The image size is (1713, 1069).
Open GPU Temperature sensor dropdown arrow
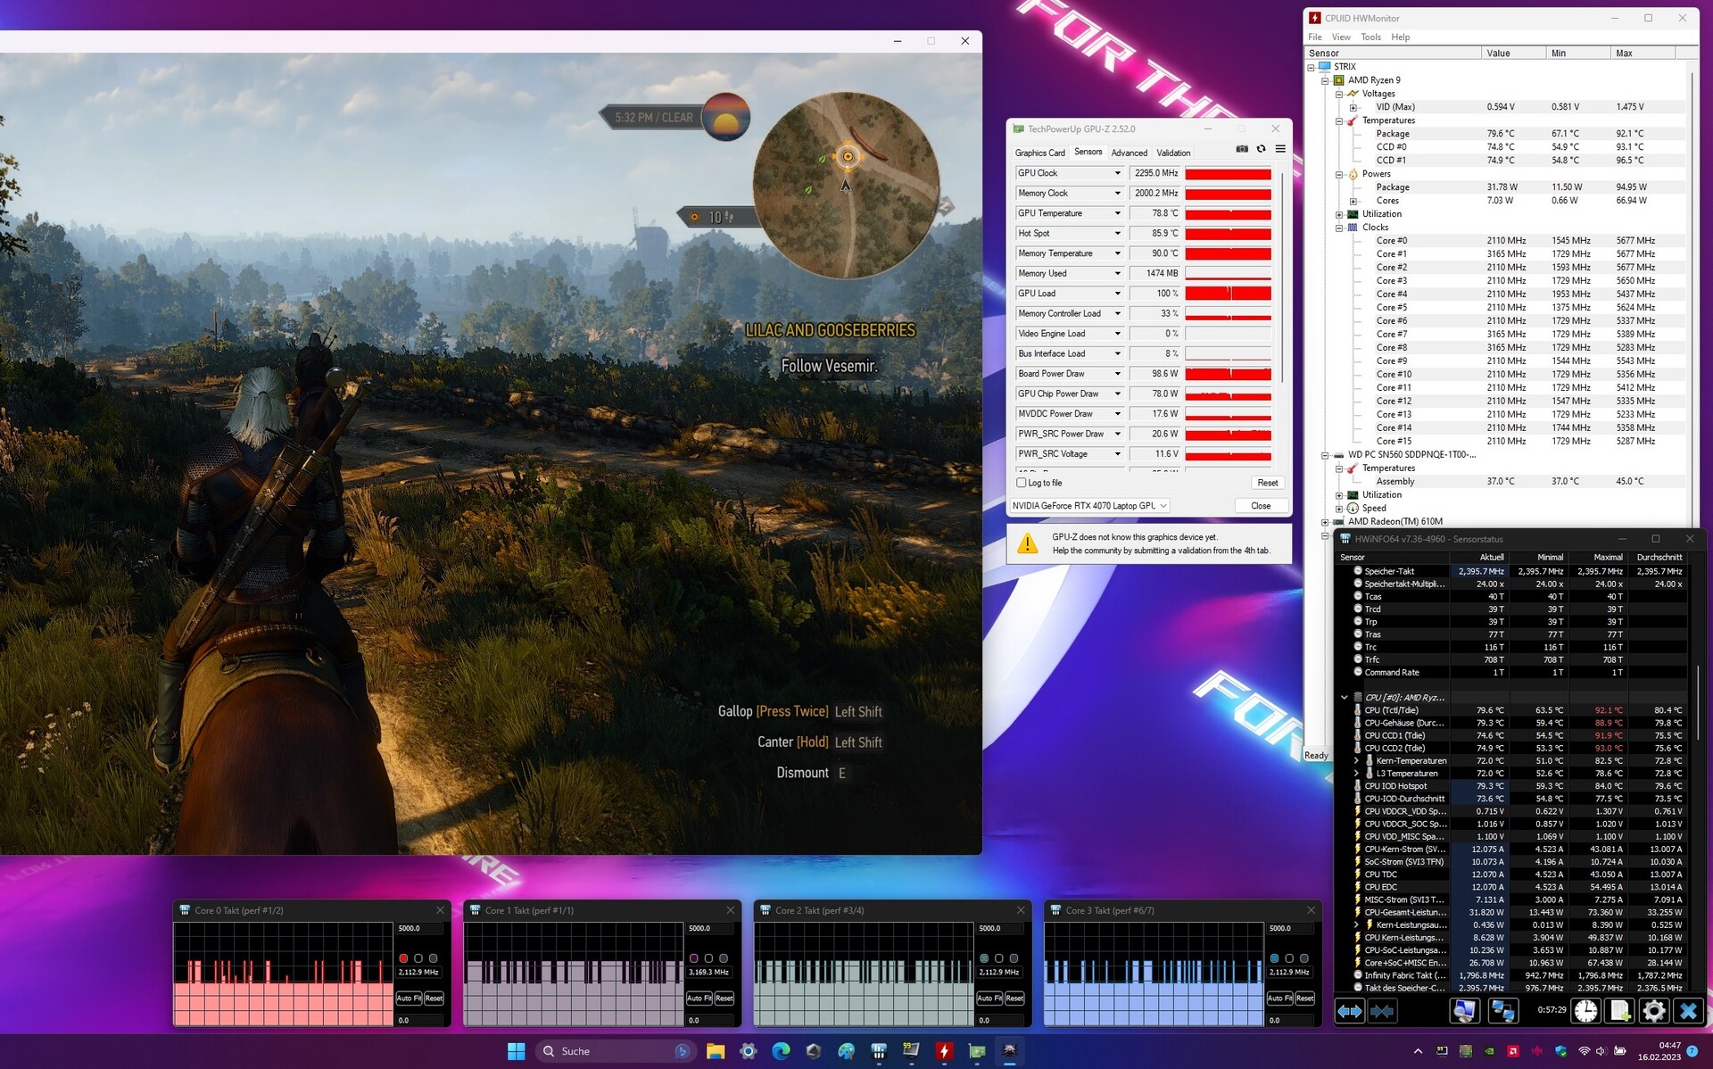pos(1117,213)
